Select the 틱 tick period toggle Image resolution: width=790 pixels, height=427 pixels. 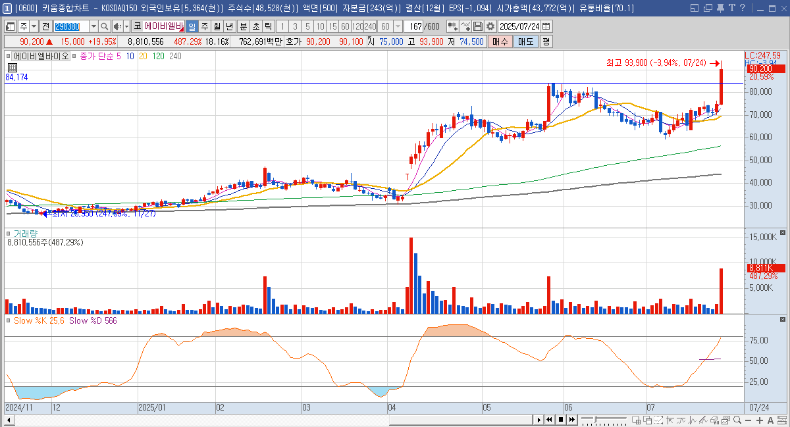pyautogui.click(x=268, y=26)
